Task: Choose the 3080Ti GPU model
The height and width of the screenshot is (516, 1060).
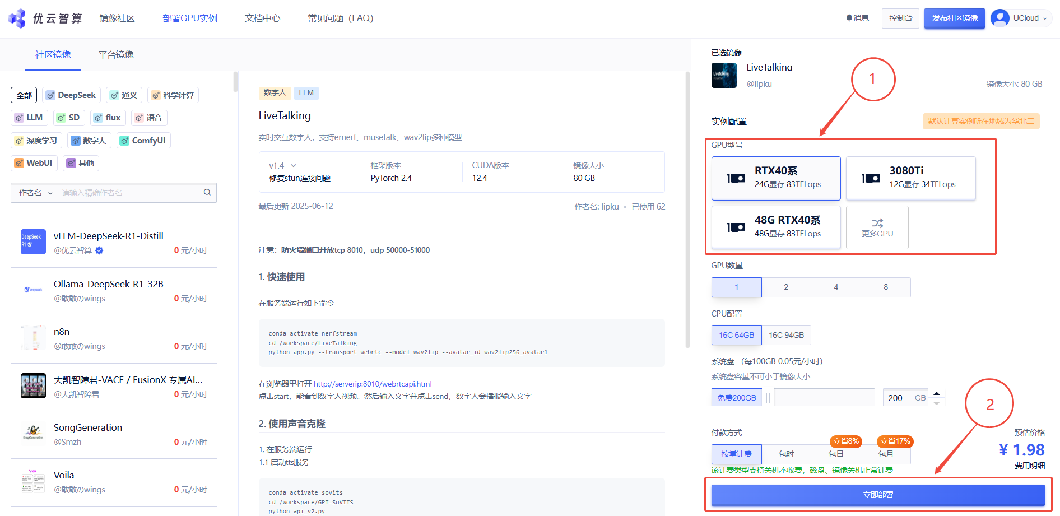Action: point(910,178)
